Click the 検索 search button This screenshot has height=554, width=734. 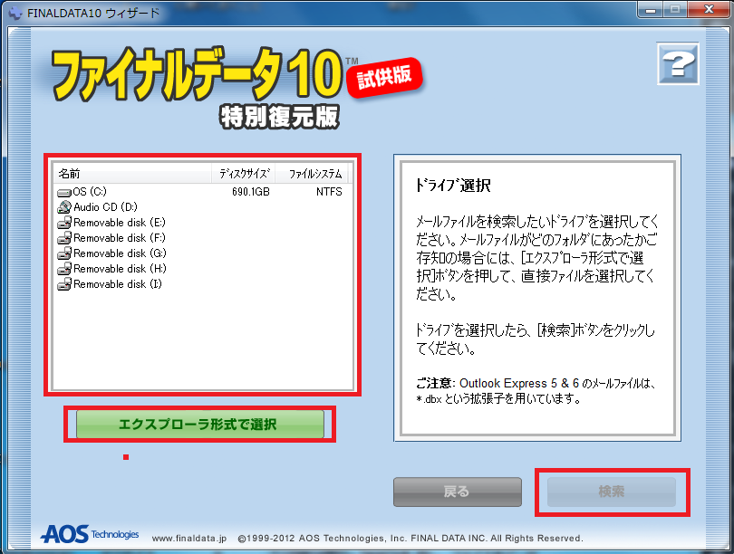[612, 492]
